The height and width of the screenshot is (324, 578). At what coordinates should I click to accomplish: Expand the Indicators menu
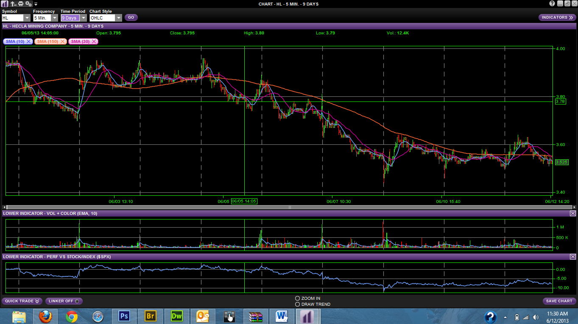(557, 17)
